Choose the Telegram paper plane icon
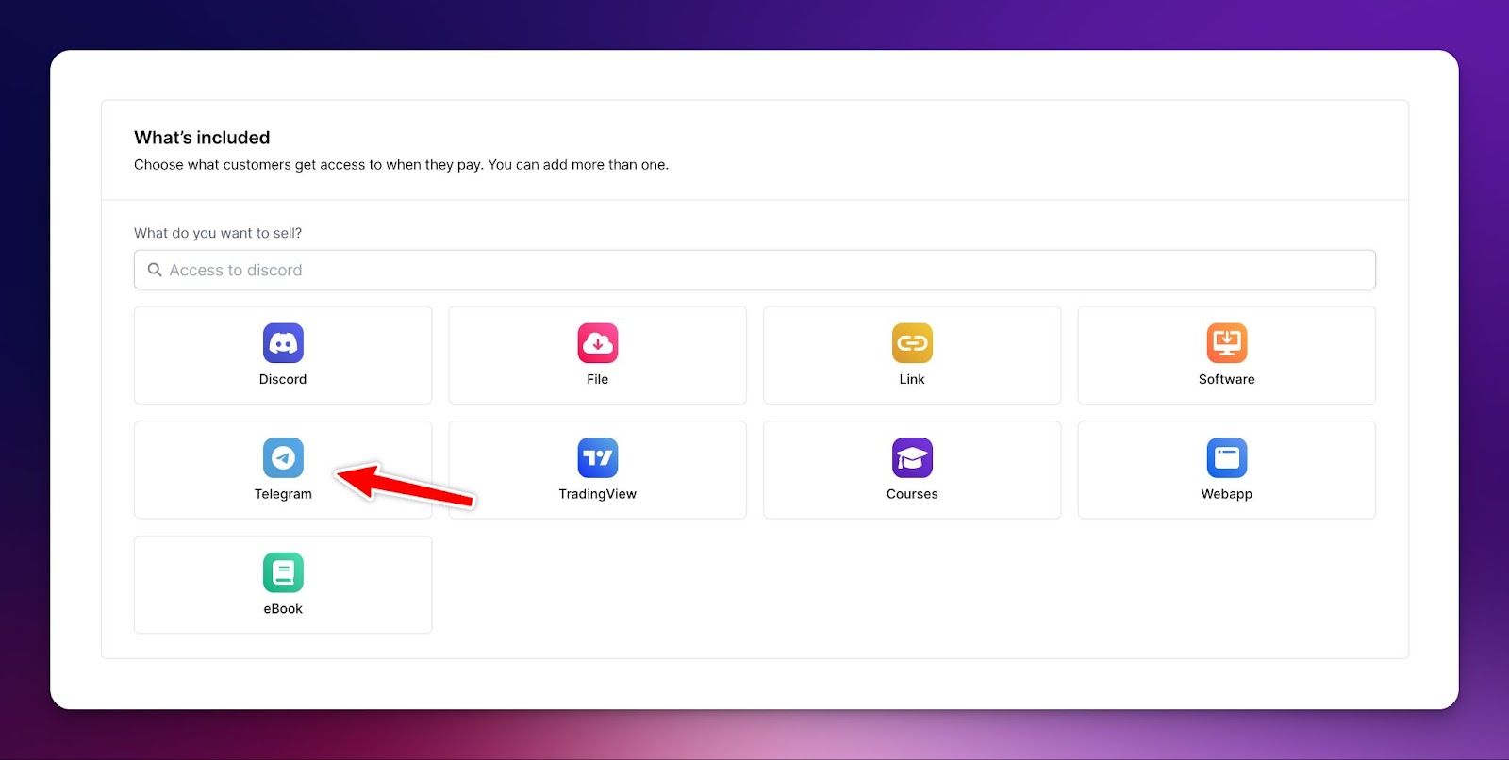The height and width of the screenshot is (760, 1509). 283,458
